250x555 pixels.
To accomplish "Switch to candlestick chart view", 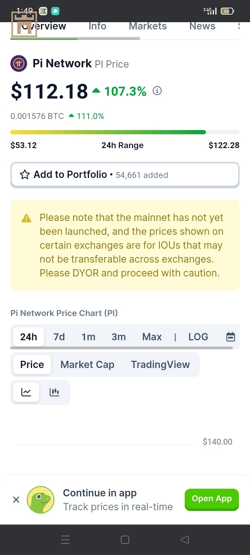I will tap(55, 392).
